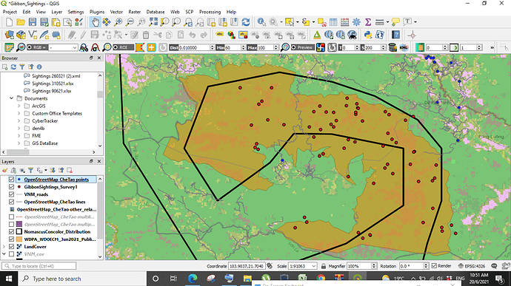Viewport: 511px width, 286px height.
Task: Click the Filter Legend funnel in Layers
Action: coord(30,170)
